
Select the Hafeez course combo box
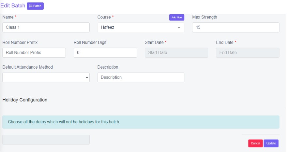pyautogui.click(x=141, y=28)
